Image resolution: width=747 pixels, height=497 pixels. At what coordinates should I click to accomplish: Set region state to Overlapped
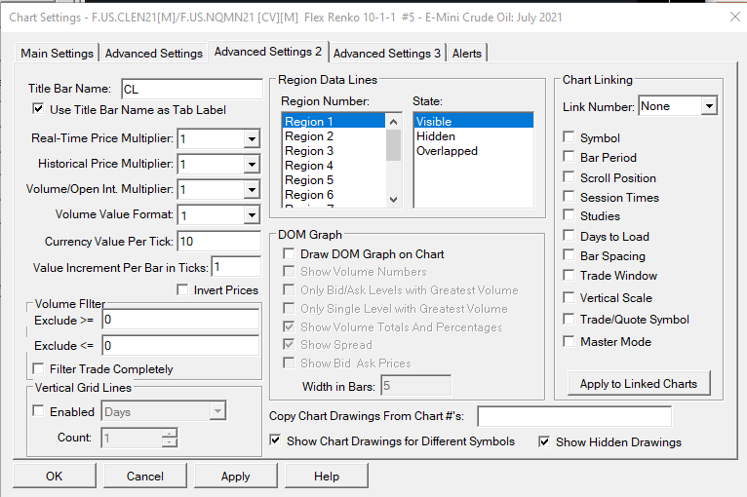point(474,151)
